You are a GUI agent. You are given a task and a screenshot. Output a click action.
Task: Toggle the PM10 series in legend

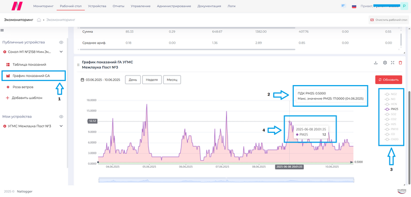[391, 129]
